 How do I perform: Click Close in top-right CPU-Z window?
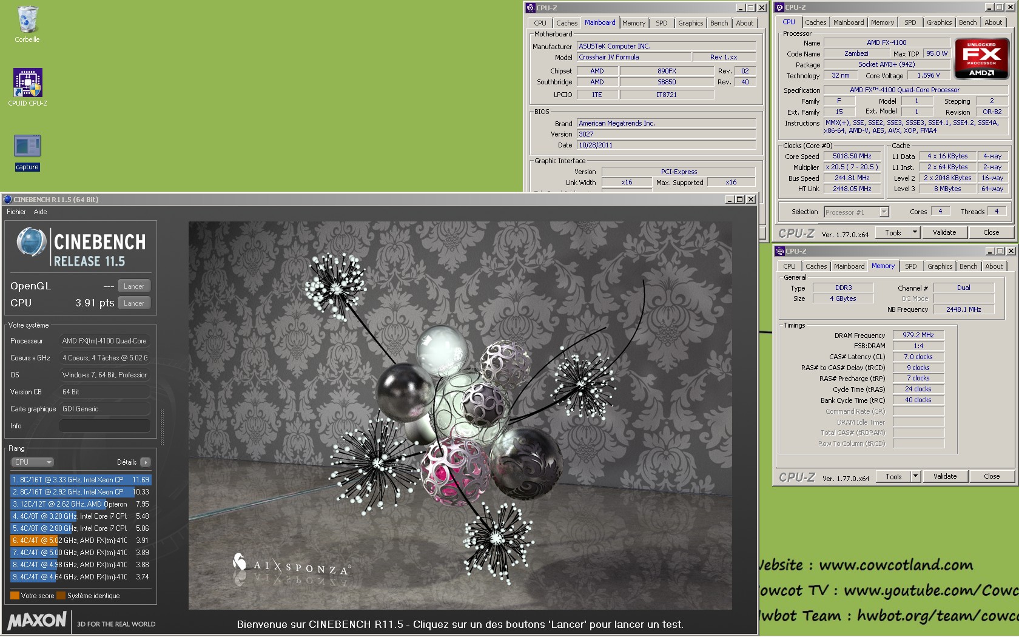(x=991, y=232)
